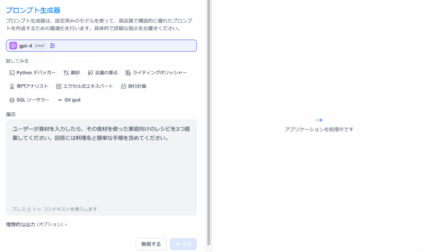
Task: Click the purple gpt-4 model logo
Action: click(x=13, y=46)
